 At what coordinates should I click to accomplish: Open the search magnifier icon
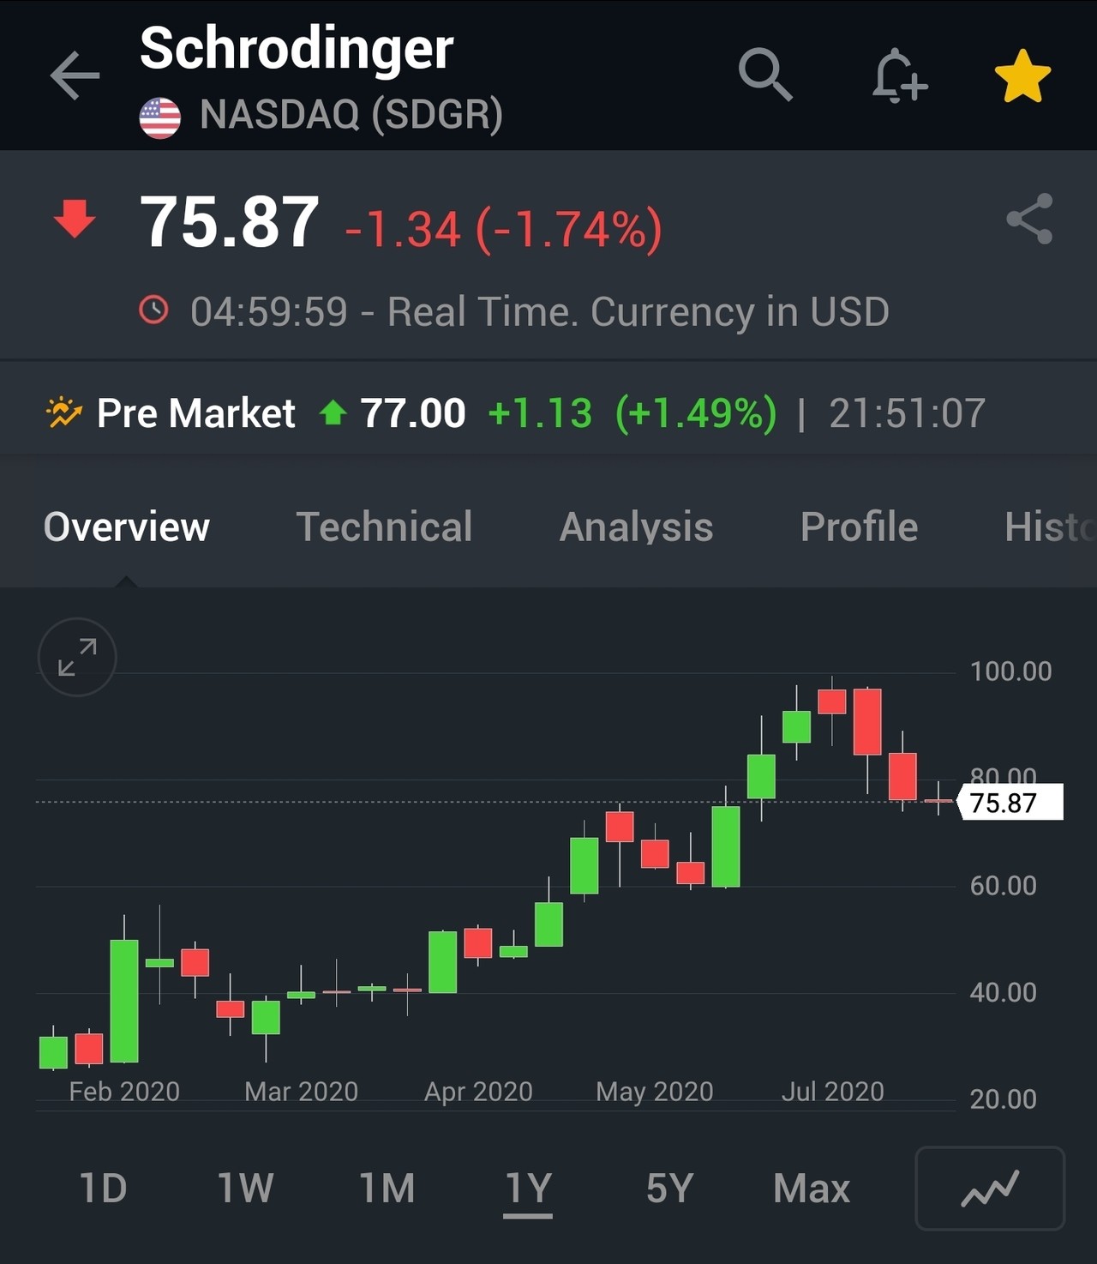click(765, 75)
